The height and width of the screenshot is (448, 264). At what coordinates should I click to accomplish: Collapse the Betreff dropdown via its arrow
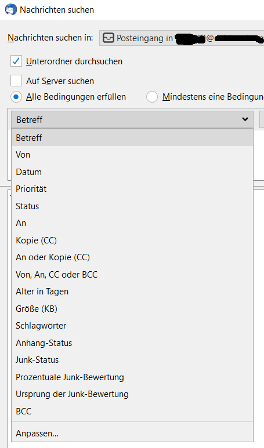pos(245,119)
